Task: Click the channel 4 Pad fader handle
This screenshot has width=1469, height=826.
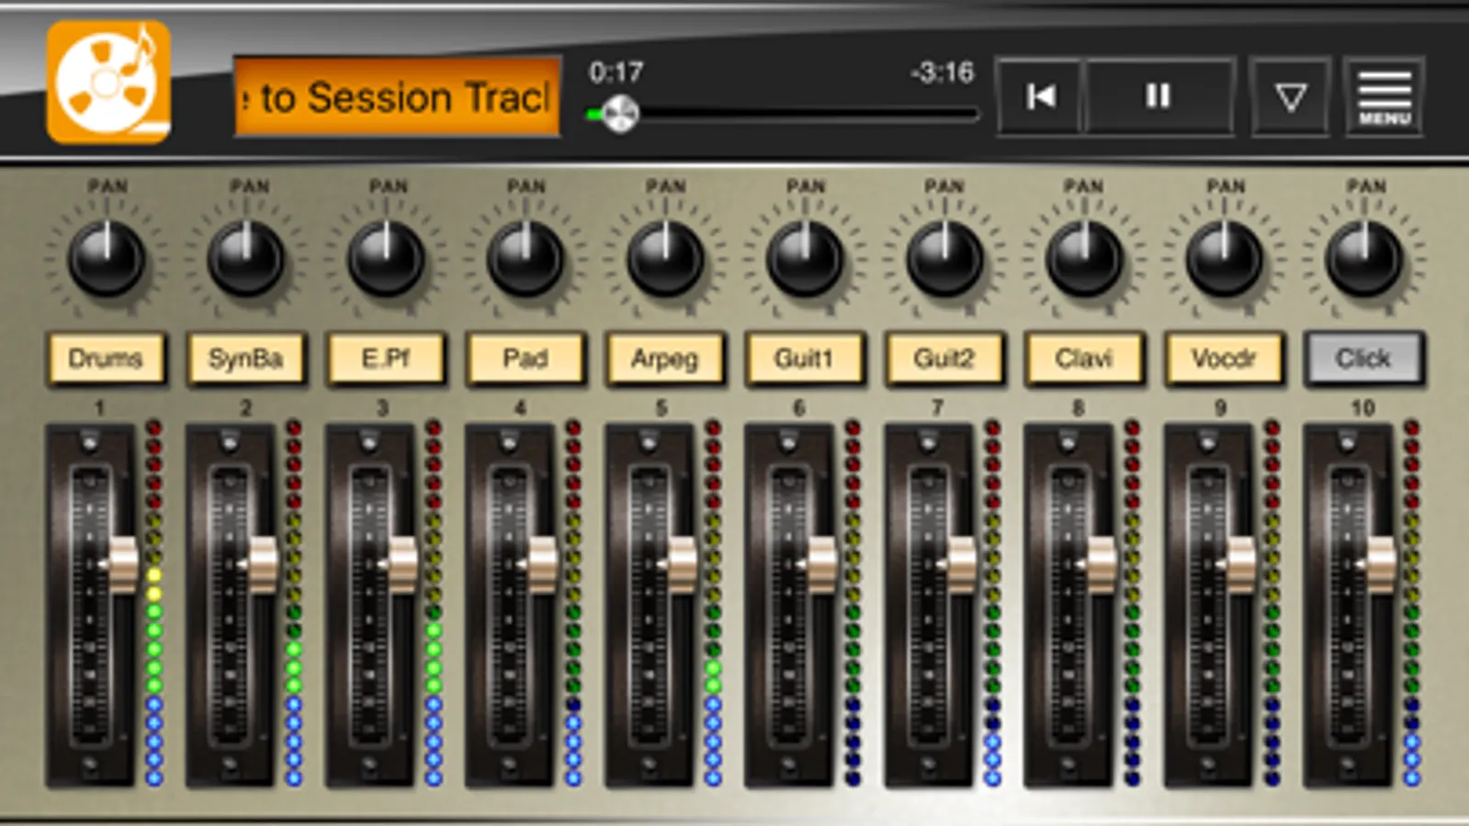Action: click(x=542, y=564)
